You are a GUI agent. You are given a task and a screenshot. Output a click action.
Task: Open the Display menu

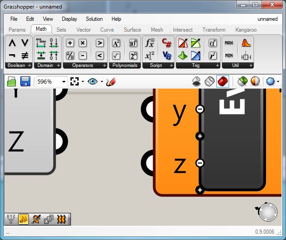tap(70, 19)
